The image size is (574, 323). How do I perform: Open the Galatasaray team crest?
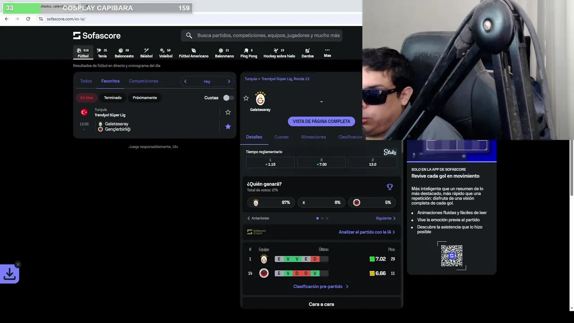(x=260, y=98)
